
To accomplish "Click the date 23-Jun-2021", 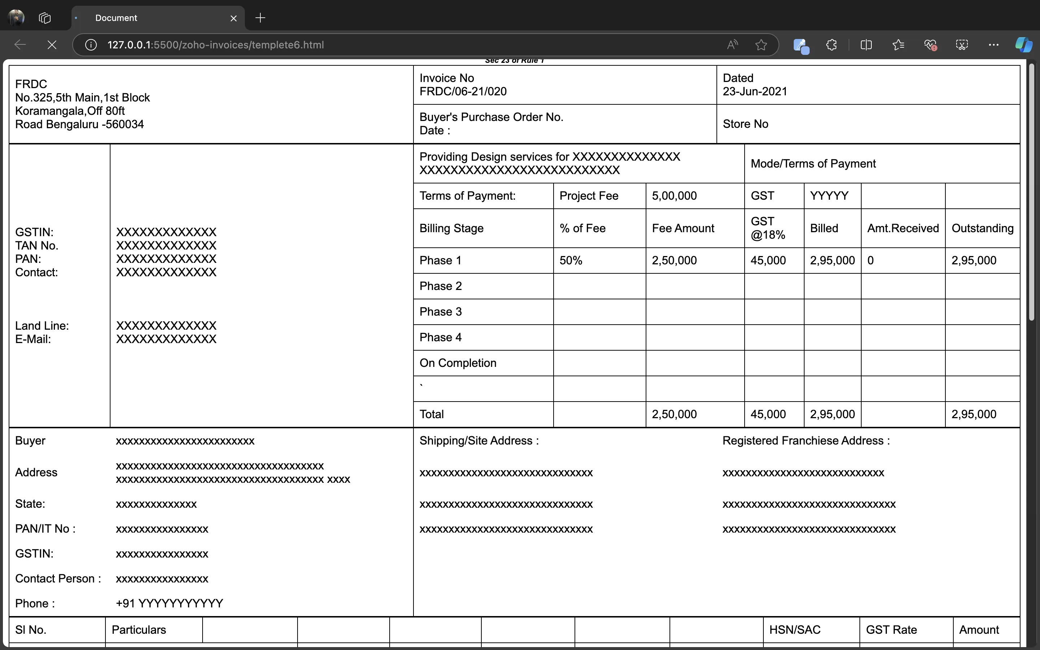I will pyautogui.click(x=755, y=92).
